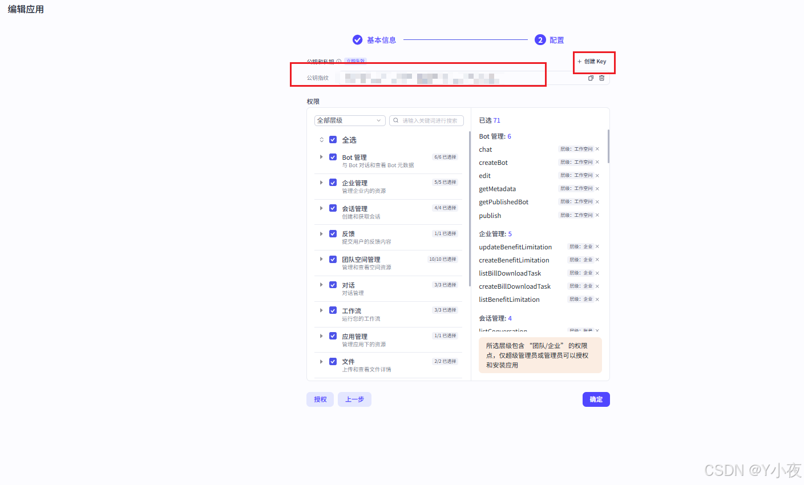Click the sort arrows beside 全选
Image resolution: width=804 pixels, height=485 pixels.
coord(321,139)
